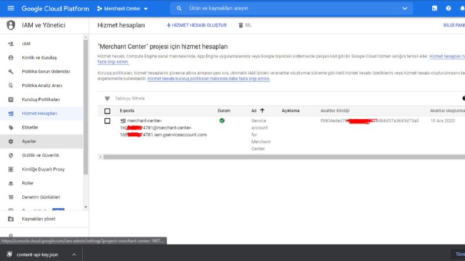
Task: Click the wrench icon for Politika Sorun Gidericisi
Action: 11,71
